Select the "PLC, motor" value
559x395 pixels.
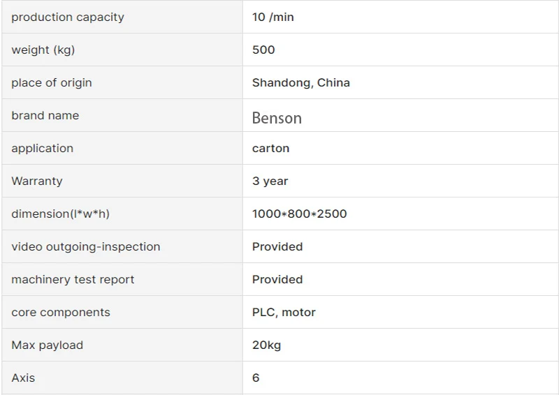(x=284, y=312)
